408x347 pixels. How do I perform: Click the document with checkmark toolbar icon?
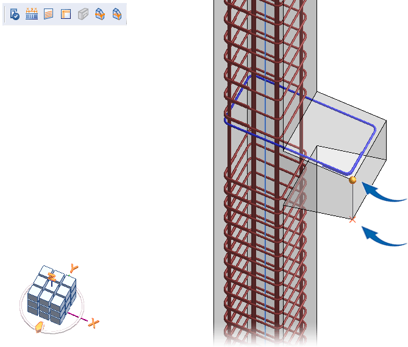pyautogui.click(x=15, y=14)
